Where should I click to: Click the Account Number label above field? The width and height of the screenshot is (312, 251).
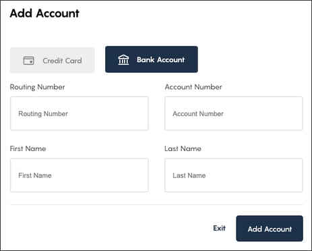[193, 87]
